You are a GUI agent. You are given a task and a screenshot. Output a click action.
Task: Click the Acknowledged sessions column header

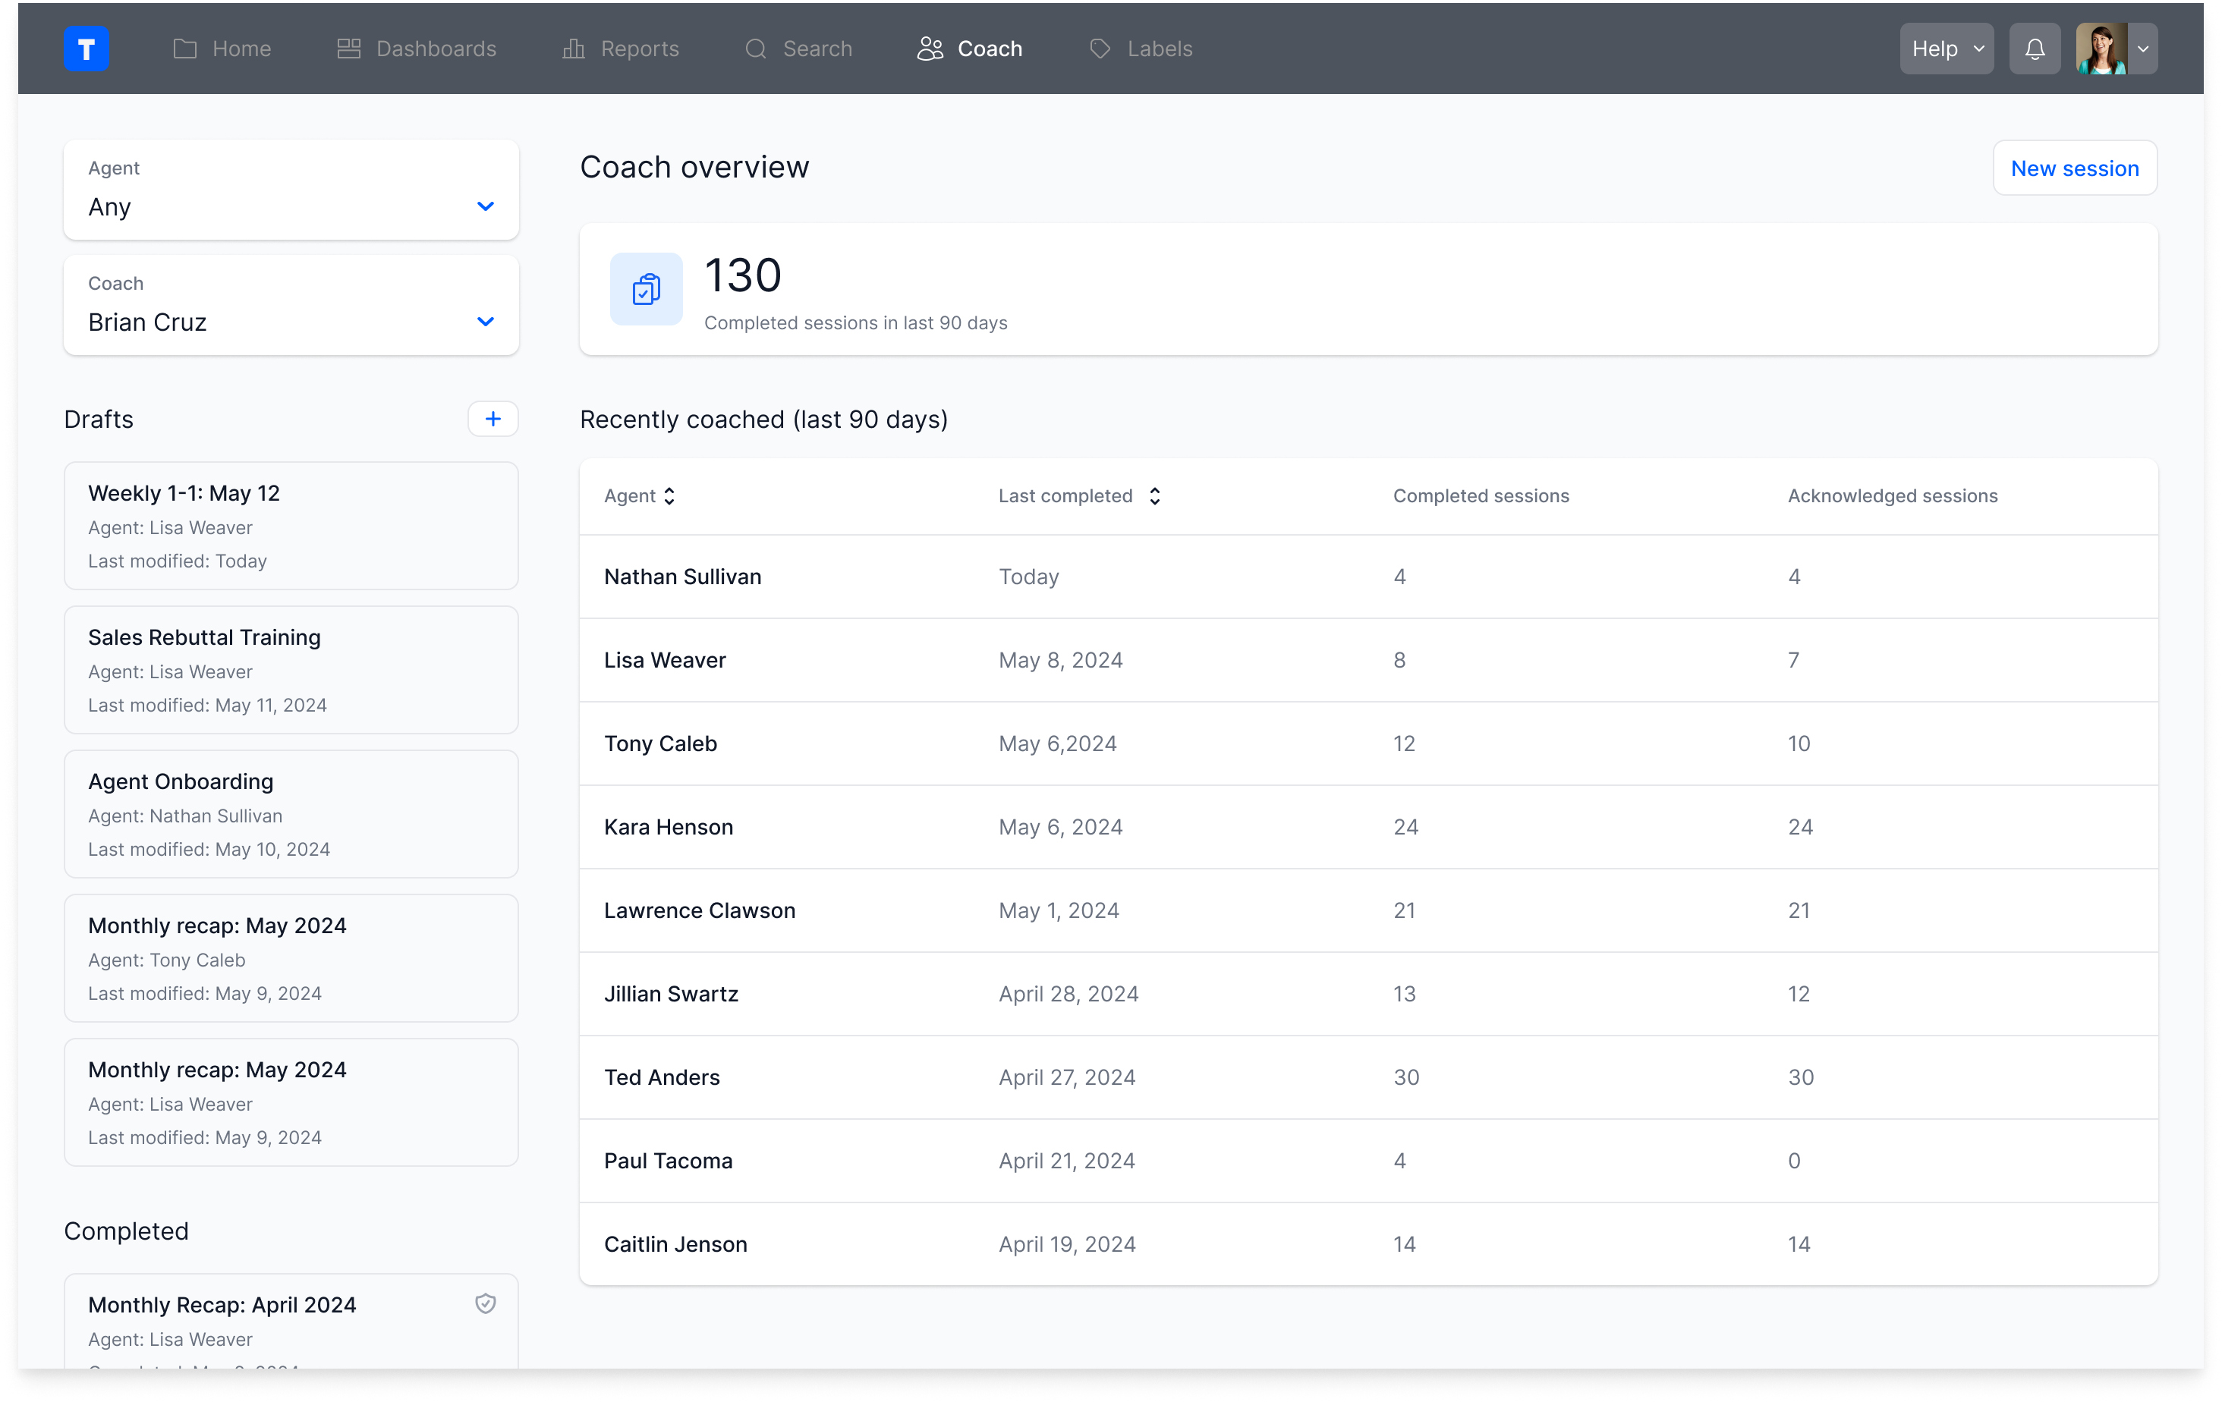click(1892, 496)
